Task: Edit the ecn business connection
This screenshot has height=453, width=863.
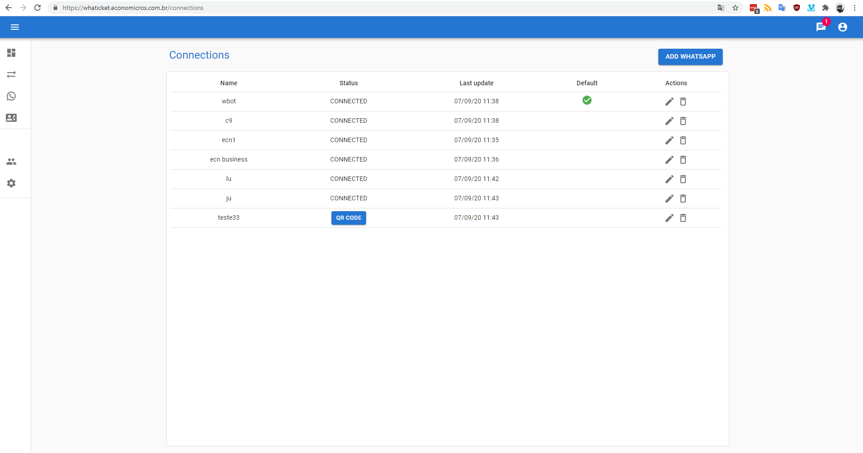Action: pyautogui.click(x=669, y=160)
